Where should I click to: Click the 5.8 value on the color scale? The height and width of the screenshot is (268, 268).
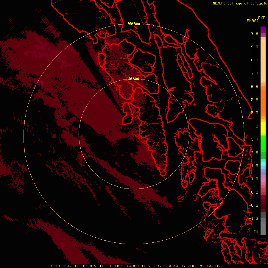coord(255,100)
